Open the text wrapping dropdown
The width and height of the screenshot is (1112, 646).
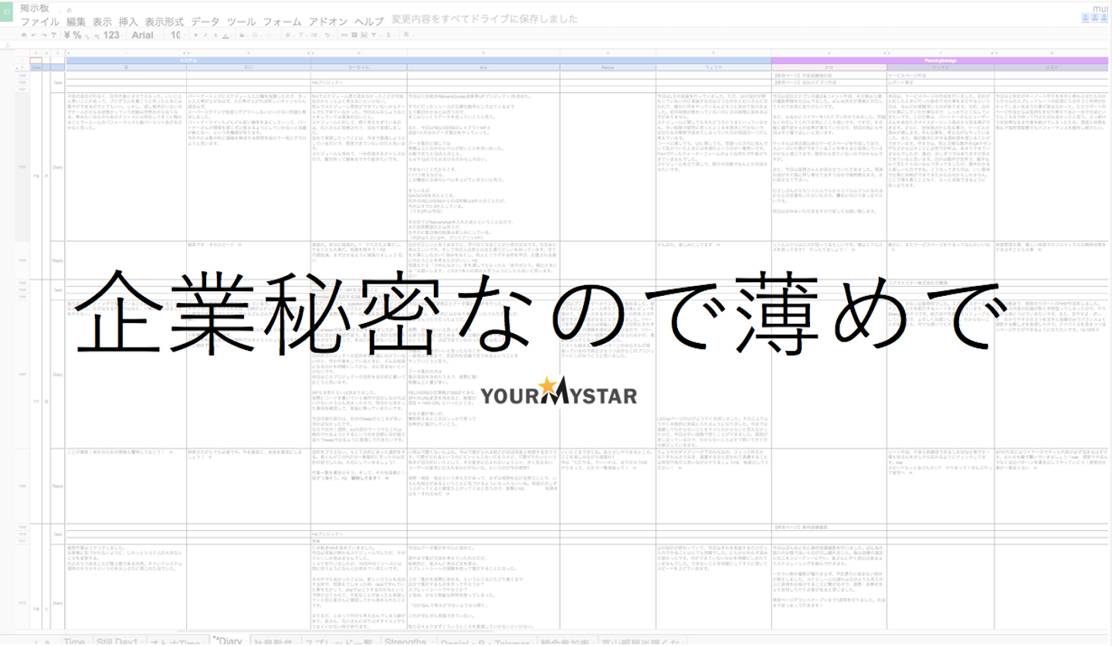(315, 35)
